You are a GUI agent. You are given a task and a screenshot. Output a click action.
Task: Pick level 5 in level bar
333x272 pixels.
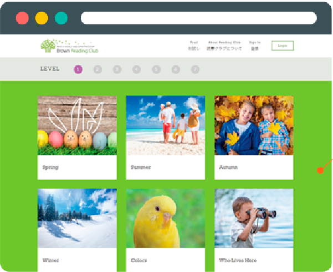[156, 69]
